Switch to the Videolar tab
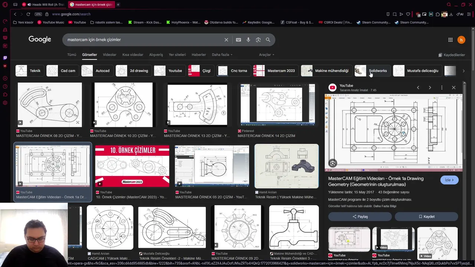475x267 pixels. [x=109, y=55]
